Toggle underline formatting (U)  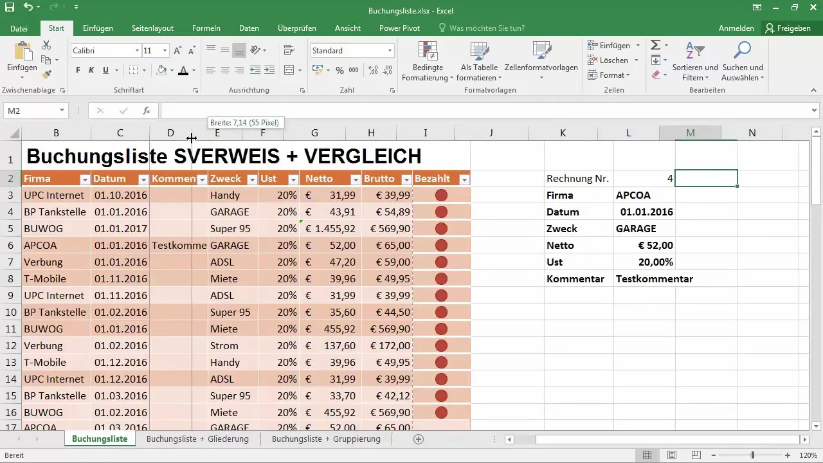105,70
